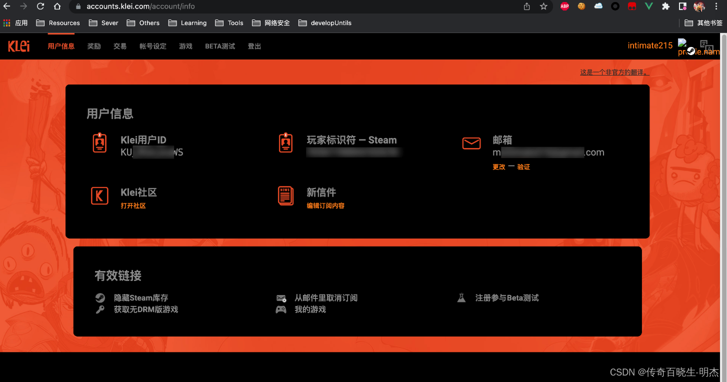Click browser back arrow
The image size is (727, 382).
pyautogui.click(x=7, y=6)
